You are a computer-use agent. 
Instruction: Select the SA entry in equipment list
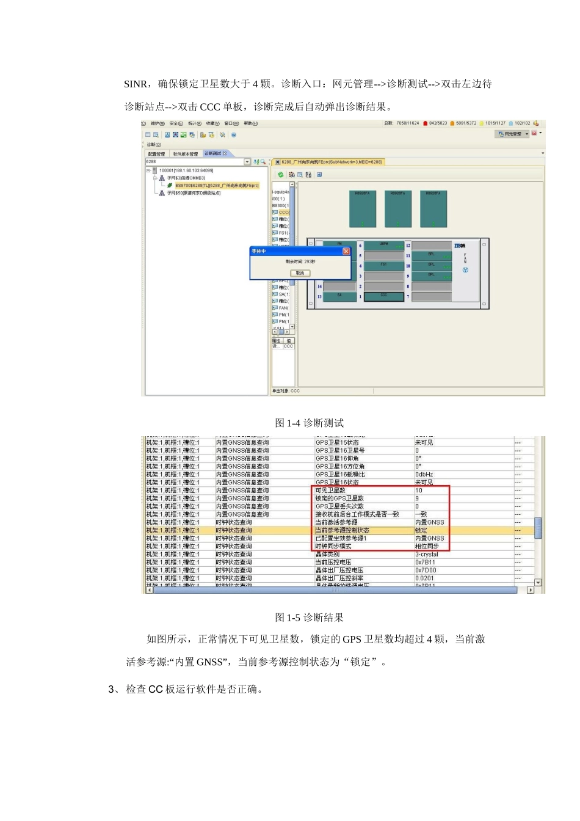[x=283, y=294]
